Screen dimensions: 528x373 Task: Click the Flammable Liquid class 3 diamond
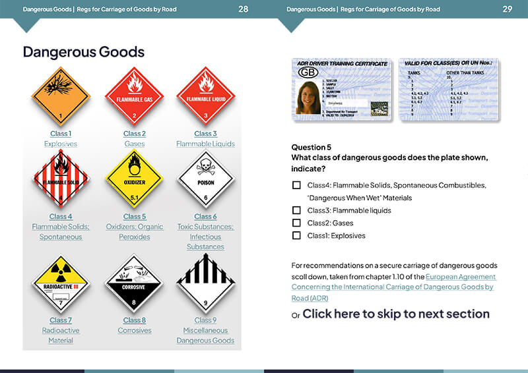(x=206, y=96)
